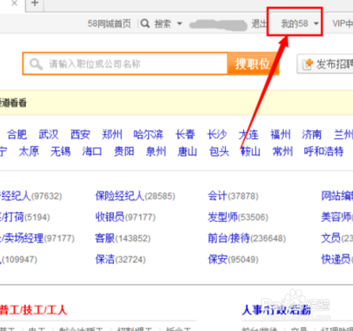Open 人事/行政/后勤 section heading
The height and width of the screenshot is (331, 353).
coord(276,310)
